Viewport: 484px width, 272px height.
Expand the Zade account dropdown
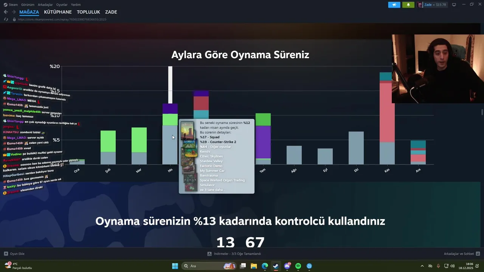(x=429, y=5)
